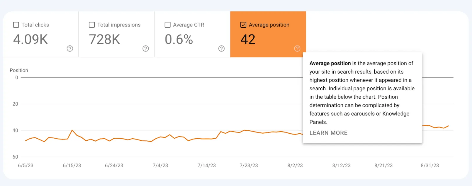Open the LEARN MORE link
The image size is (472, 186).
[328, 133]
